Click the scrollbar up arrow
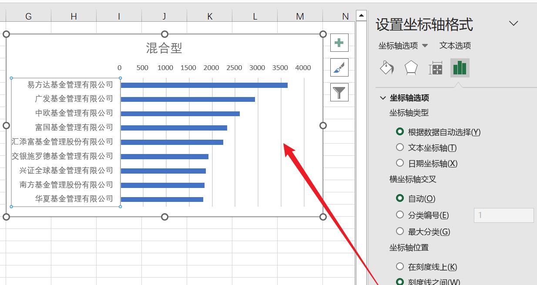The image size is (537, 285). [x=361, y=16]
